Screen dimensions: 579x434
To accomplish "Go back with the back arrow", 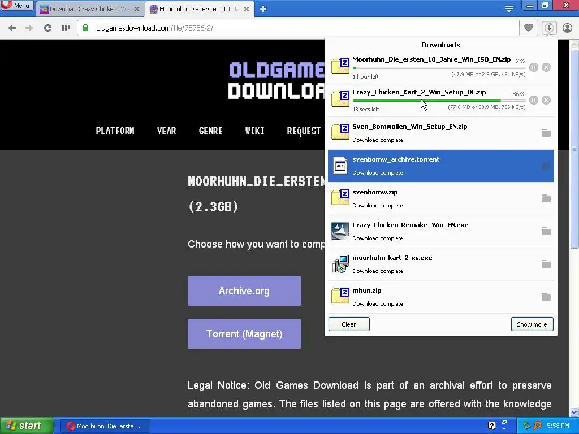I will (x=12, y=28).
